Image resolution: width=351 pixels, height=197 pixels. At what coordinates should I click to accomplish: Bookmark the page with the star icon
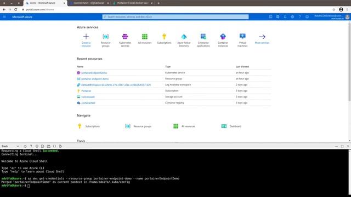(x=334, y=10)
